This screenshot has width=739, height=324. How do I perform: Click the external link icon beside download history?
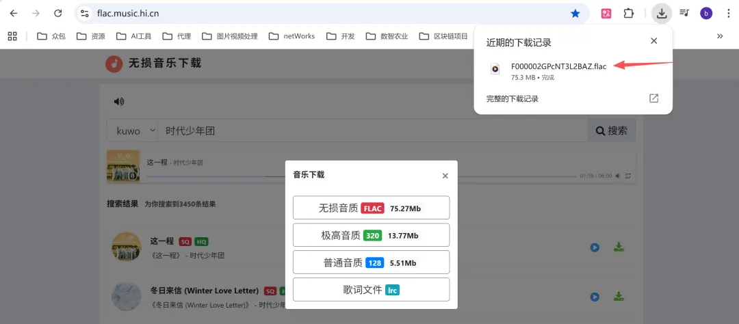click(x=653, y=98)
